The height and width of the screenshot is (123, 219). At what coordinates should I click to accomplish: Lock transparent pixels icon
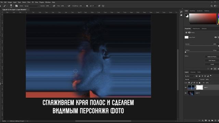[x=189, y=83]
